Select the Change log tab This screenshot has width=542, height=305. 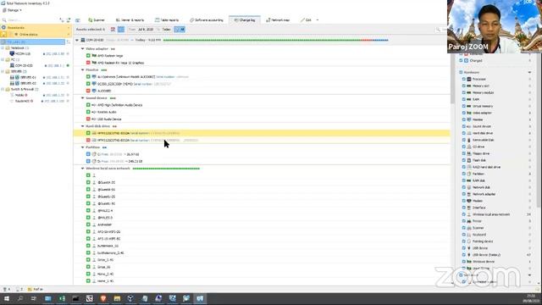(245, 20)
